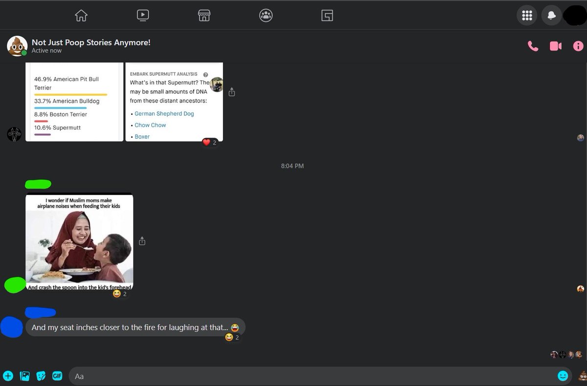Click the Active now status text
Viewport: 587px width, 386px height.
pyautogui.click(x=46, y=51)
